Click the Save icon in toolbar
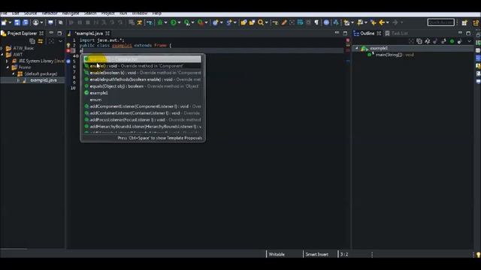481x270 pixels. coord(17,22)
